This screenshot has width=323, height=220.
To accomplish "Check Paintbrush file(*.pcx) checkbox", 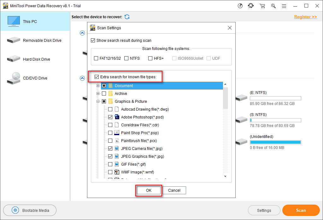I will point(110,140).
